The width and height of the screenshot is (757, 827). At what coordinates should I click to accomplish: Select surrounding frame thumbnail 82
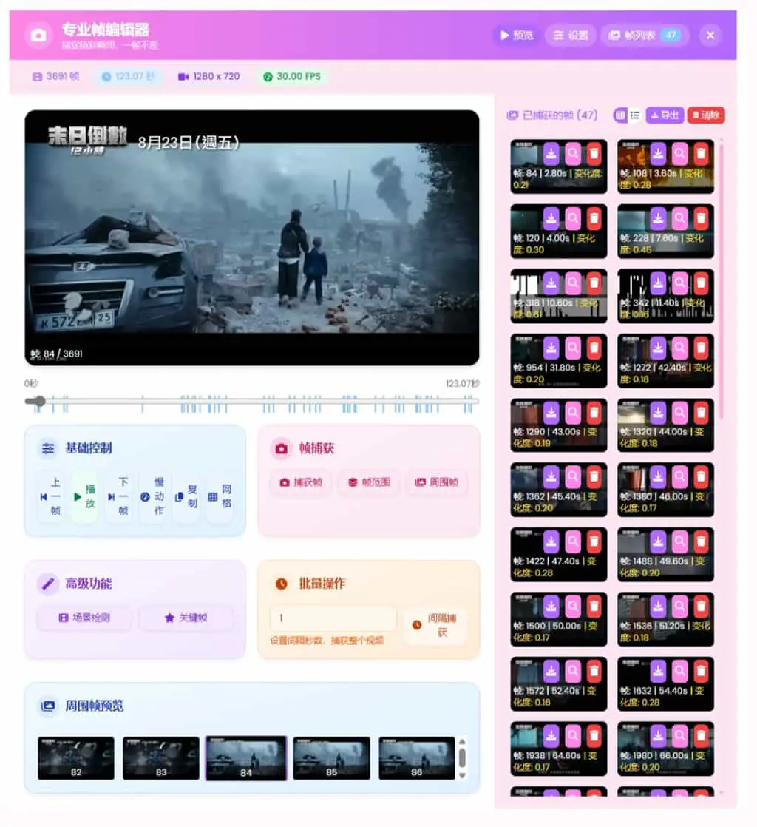point(76,758)
